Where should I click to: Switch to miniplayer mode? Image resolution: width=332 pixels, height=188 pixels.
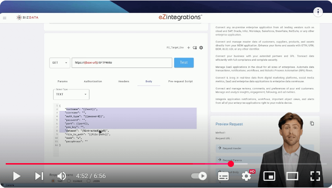pos(269,176)
